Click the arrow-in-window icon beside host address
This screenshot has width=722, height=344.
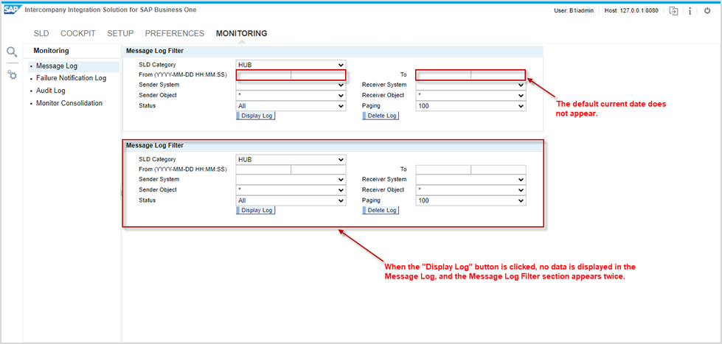click(673, 11)
